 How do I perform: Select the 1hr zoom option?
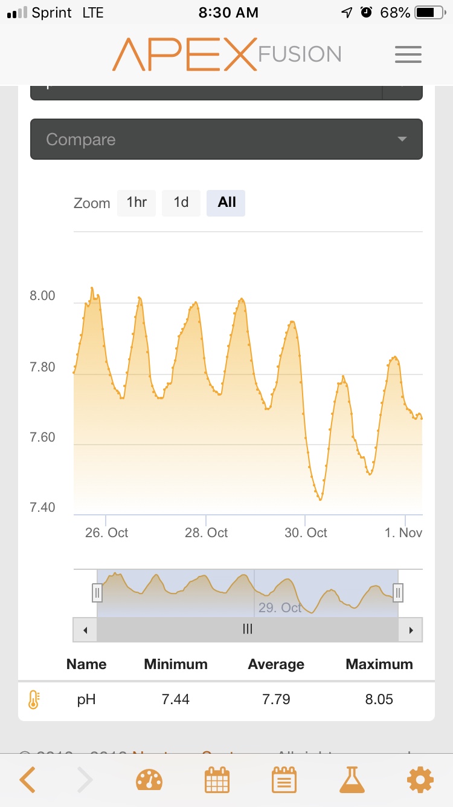point(137,203)
